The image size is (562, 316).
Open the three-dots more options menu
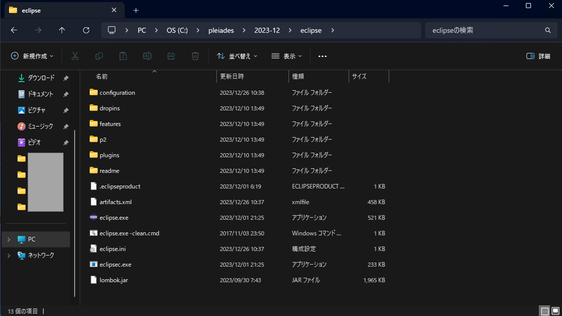(322, 56)
